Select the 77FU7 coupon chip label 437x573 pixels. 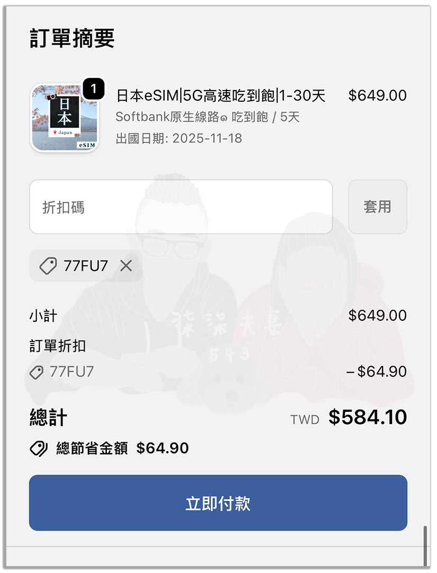click(86, 266)
